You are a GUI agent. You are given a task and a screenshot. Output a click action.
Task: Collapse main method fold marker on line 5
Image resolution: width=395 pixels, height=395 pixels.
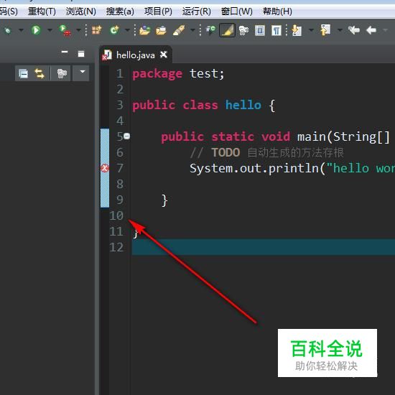pyautogui.click(x=127, y=136)
